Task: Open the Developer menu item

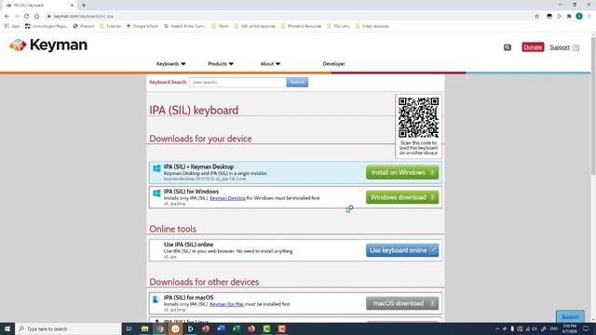Action: [333, 64]
